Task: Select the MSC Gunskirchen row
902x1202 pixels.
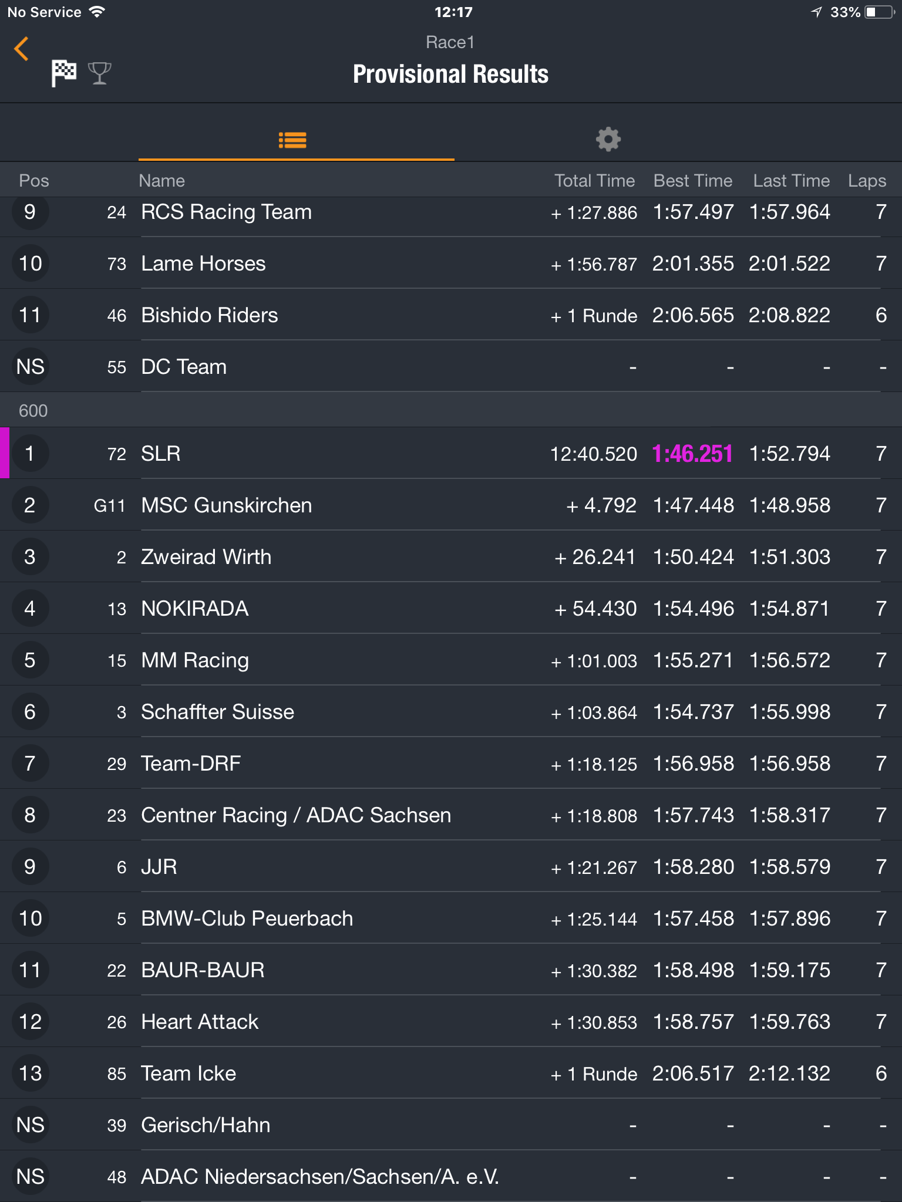Action: point(451,505)
